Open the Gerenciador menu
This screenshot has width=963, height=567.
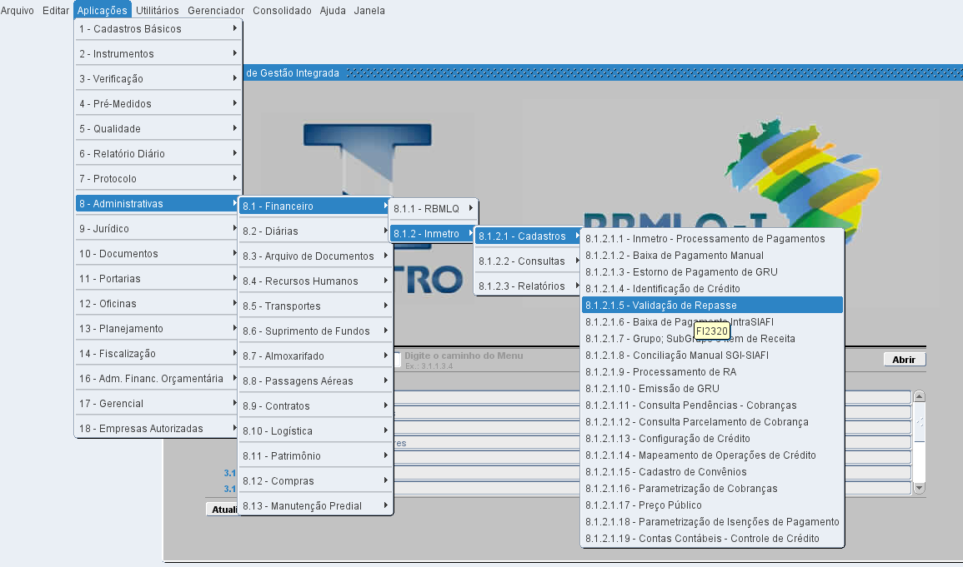[x=216, y=11]
